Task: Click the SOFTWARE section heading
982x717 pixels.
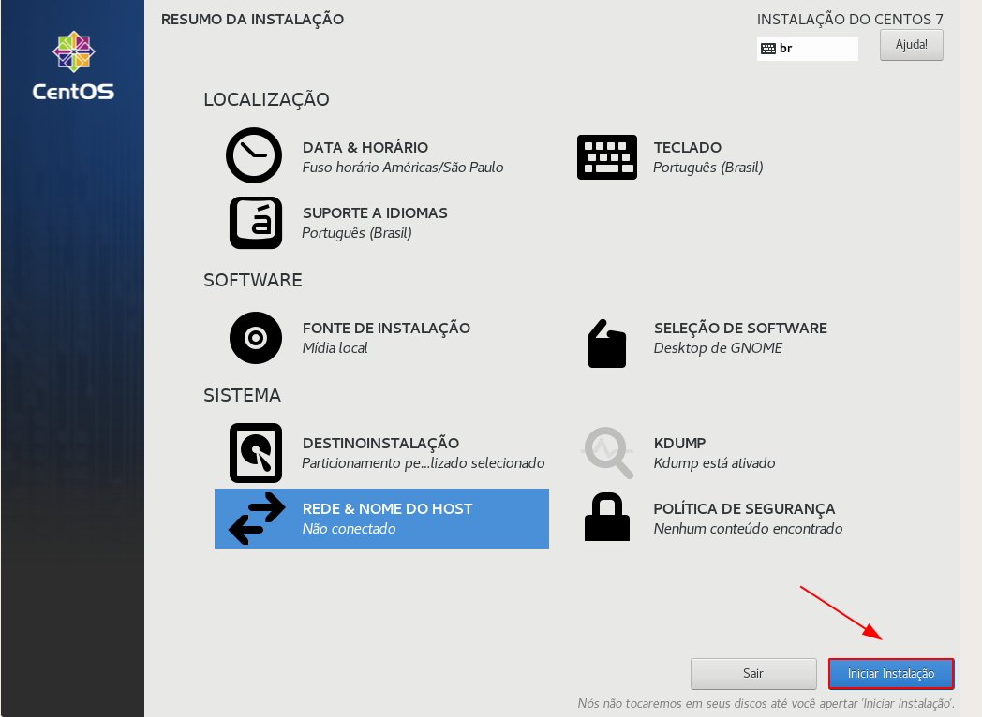Action: tap(253, 280)
